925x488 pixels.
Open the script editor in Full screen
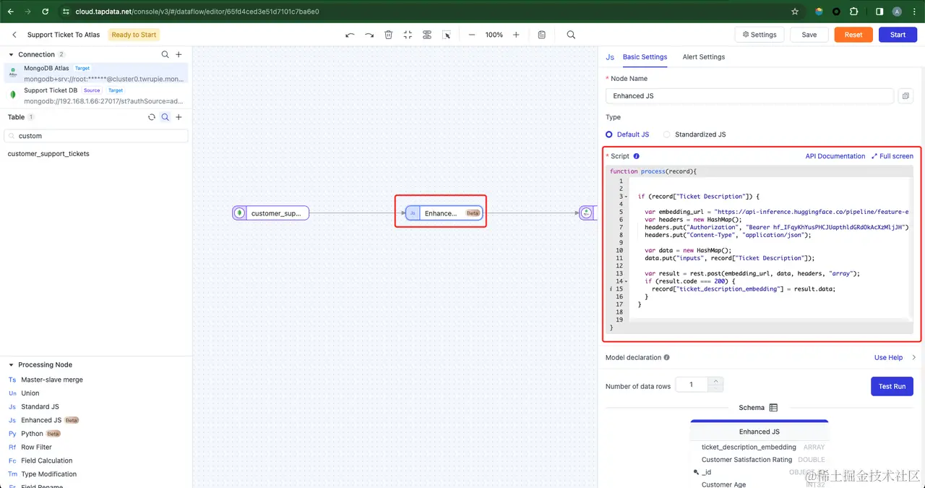point(892,156)
